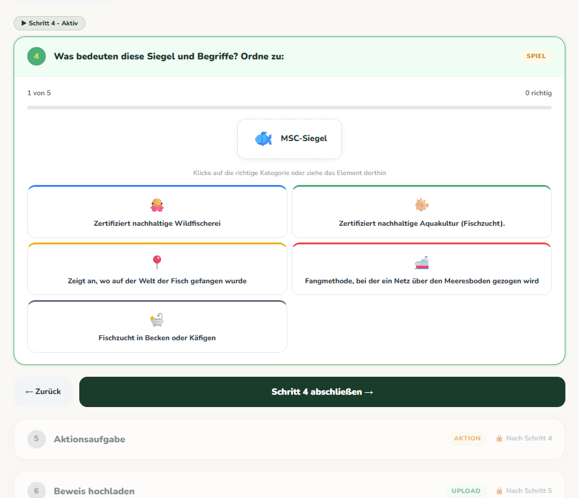The image size is (579, 498).
Task: Click the grey step number 5 circle
Action: (x=37, y=439)
